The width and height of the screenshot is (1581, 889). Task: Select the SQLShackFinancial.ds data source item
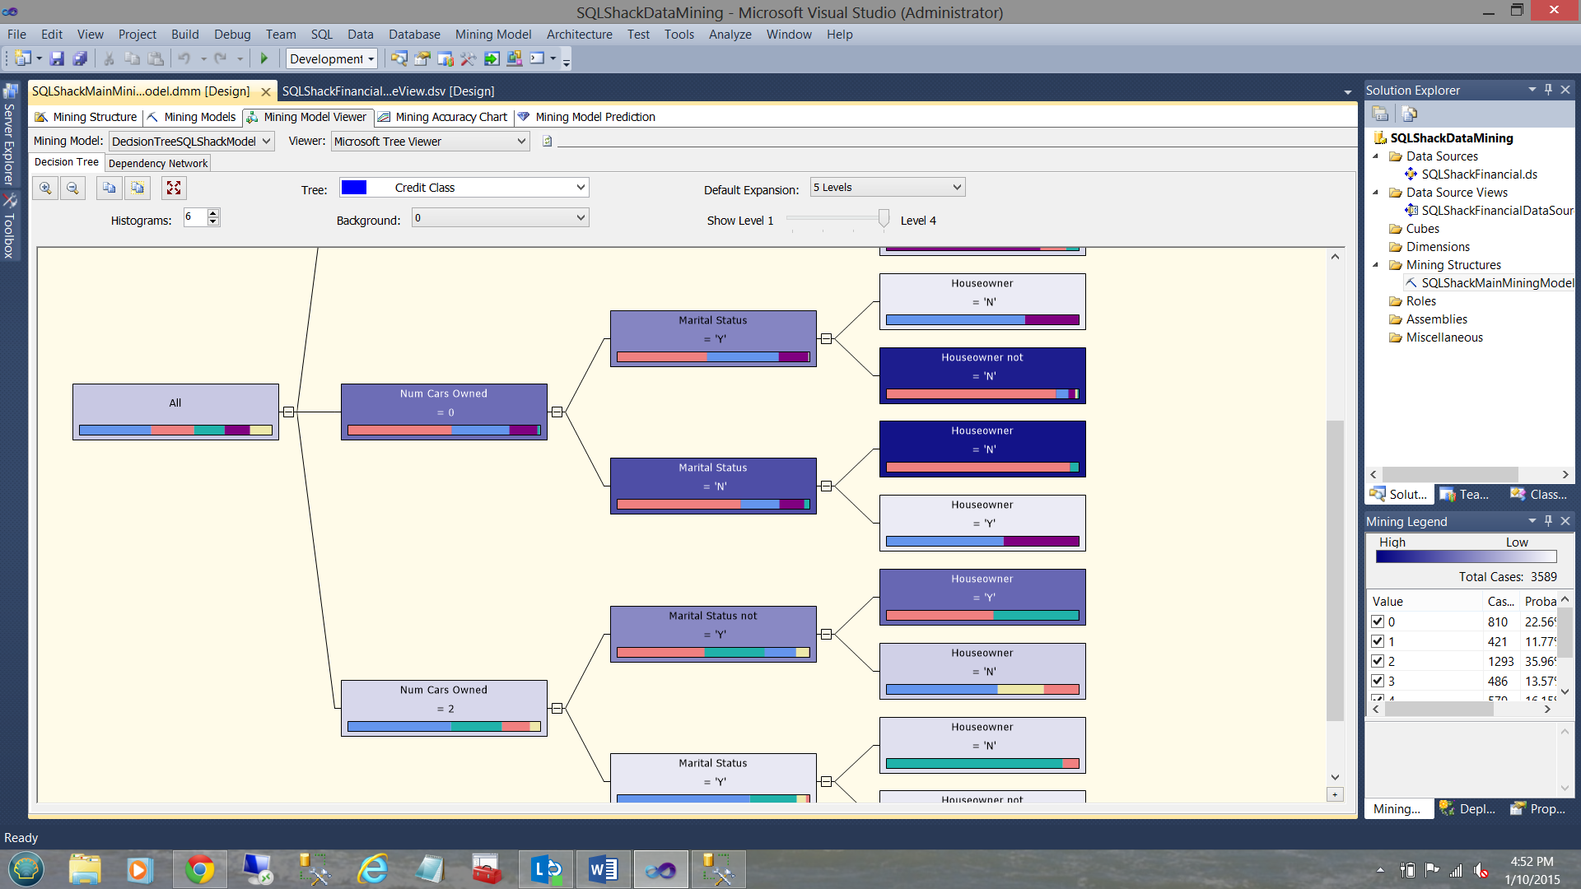1479,175
